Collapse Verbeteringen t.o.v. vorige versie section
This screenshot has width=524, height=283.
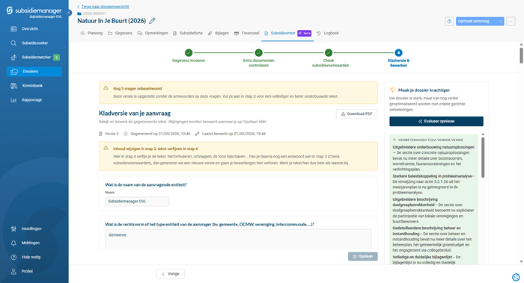tap(394, 140)
